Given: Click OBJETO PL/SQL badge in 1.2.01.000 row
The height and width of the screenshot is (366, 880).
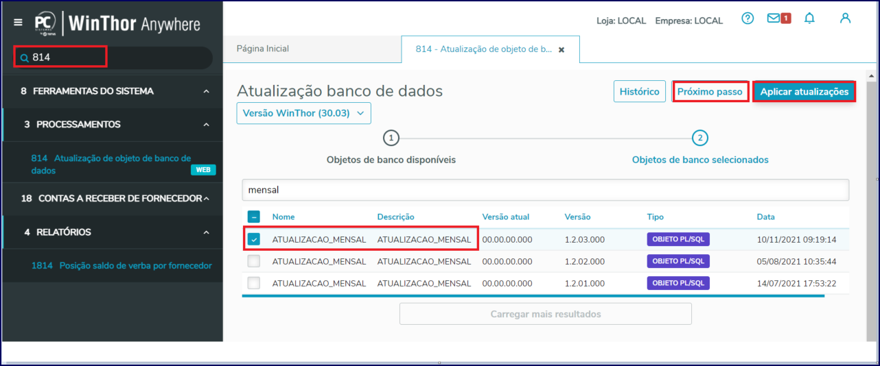Looking at the screenshot, I should tap(678, 283).
